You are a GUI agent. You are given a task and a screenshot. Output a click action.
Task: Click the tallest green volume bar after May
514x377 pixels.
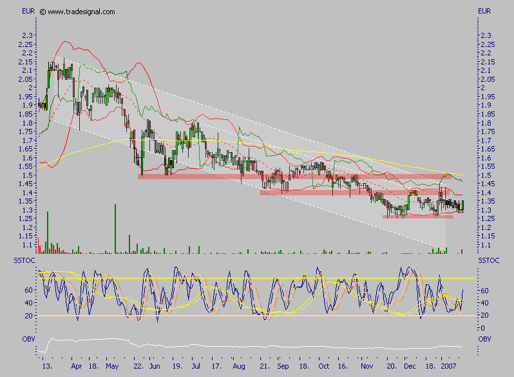[115, 229]
